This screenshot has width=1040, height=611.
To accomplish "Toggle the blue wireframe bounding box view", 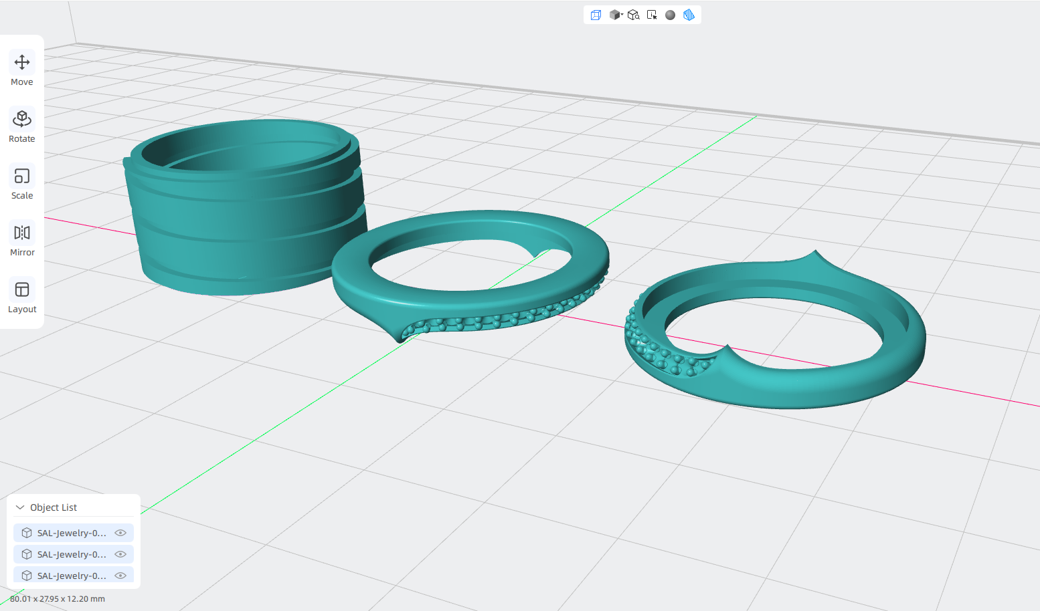I will (x=596, y=15).
